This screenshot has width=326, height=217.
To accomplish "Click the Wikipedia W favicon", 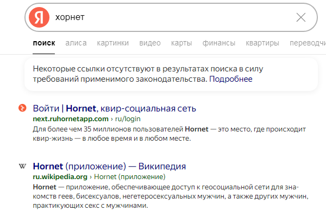I will point(22,166).
